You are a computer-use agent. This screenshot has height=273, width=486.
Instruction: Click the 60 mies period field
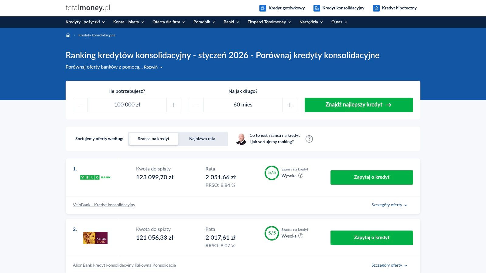[x=243, y=105]
